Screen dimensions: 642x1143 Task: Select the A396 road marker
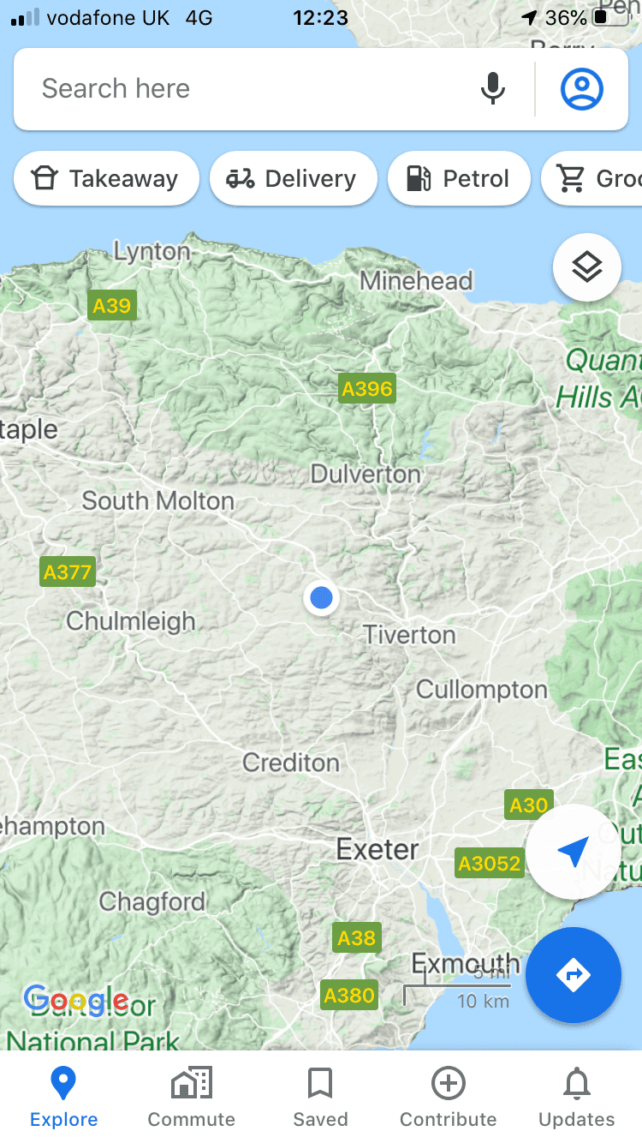pos(367,389)
